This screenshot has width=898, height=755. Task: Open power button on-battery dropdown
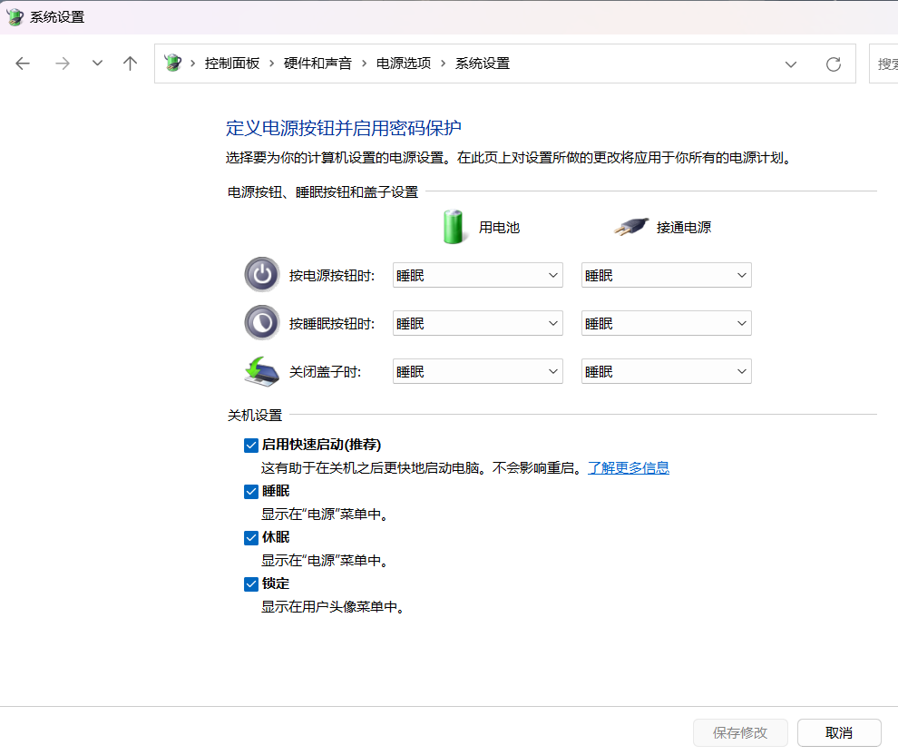pos(477,275)
